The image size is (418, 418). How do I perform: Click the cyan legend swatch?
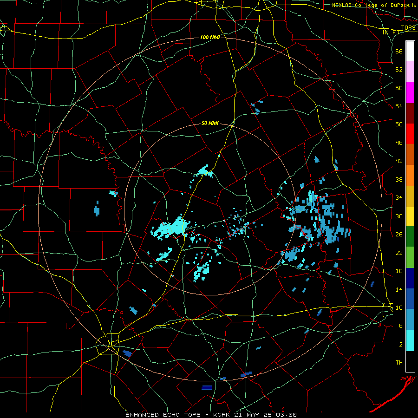(x=410, y=340)
